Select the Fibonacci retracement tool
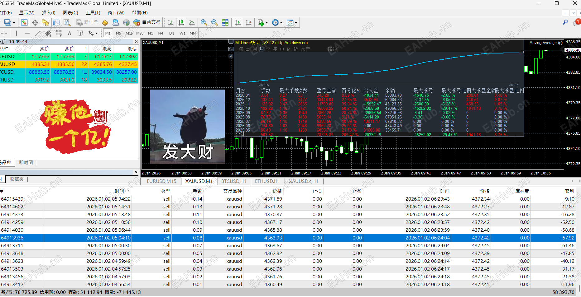 [x=59, y=33]
